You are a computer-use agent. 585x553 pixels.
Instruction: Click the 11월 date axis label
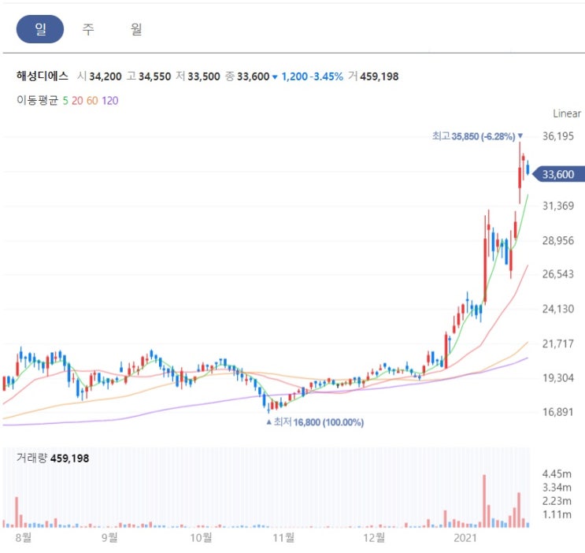pos(283,538)
